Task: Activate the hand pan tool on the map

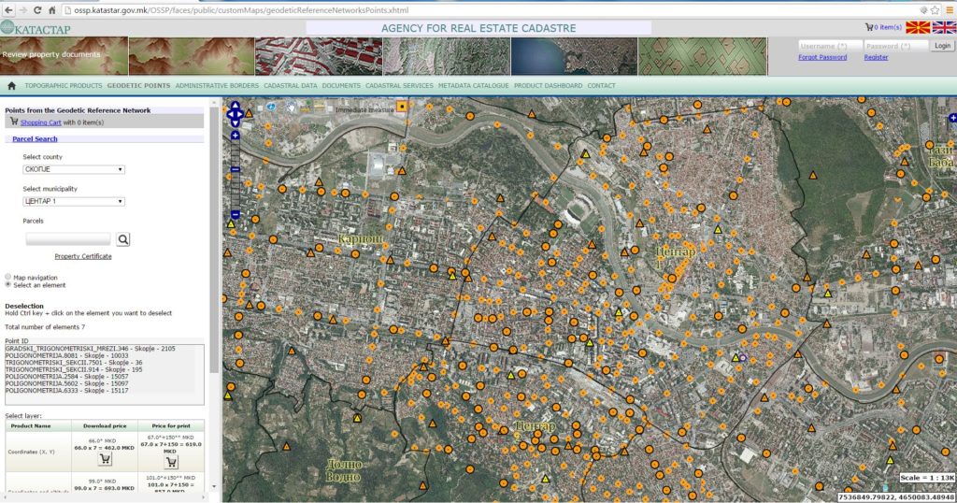Action: click(x=292, y=107)
